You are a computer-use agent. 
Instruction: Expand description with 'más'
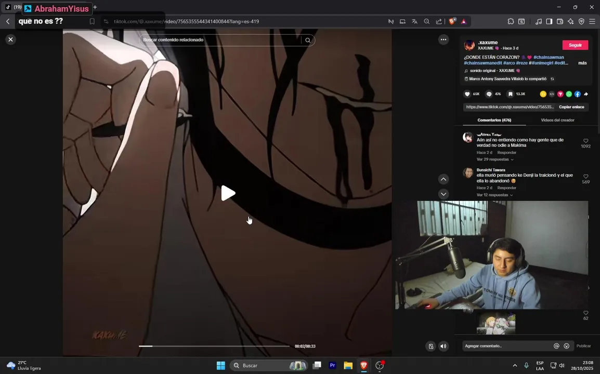coord(582,63)
